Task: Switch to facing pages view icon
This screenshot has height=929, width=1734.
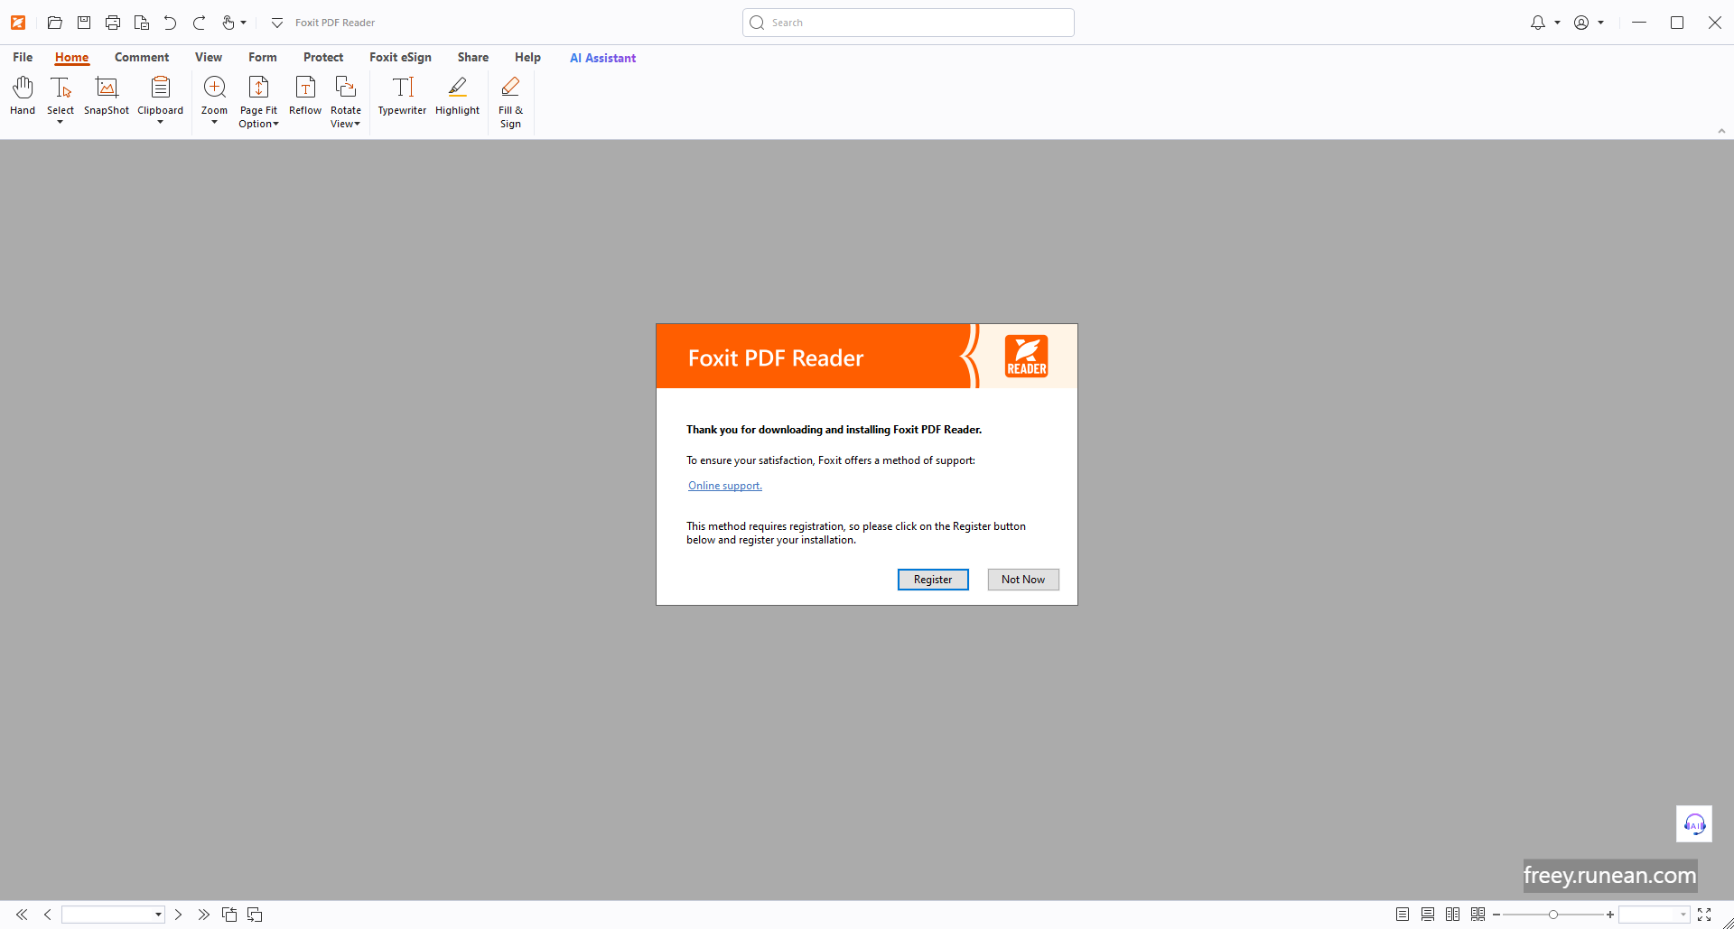Action: pyautogui.click(x=1452, y=915)
